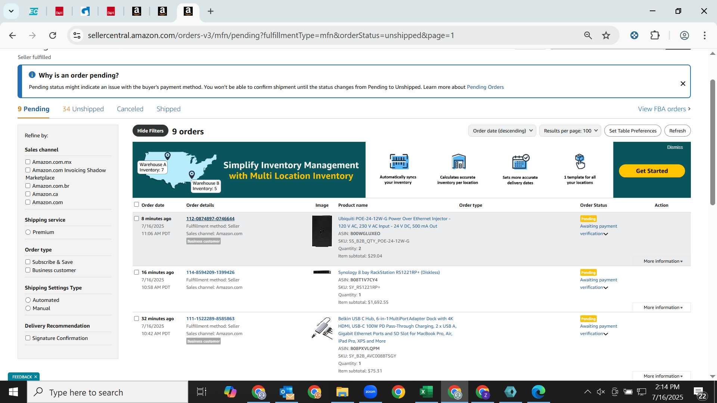Open the Chrome profile icon
This screenshot has width=717, height=403.
pyautogui.click(x=684, y=35)
